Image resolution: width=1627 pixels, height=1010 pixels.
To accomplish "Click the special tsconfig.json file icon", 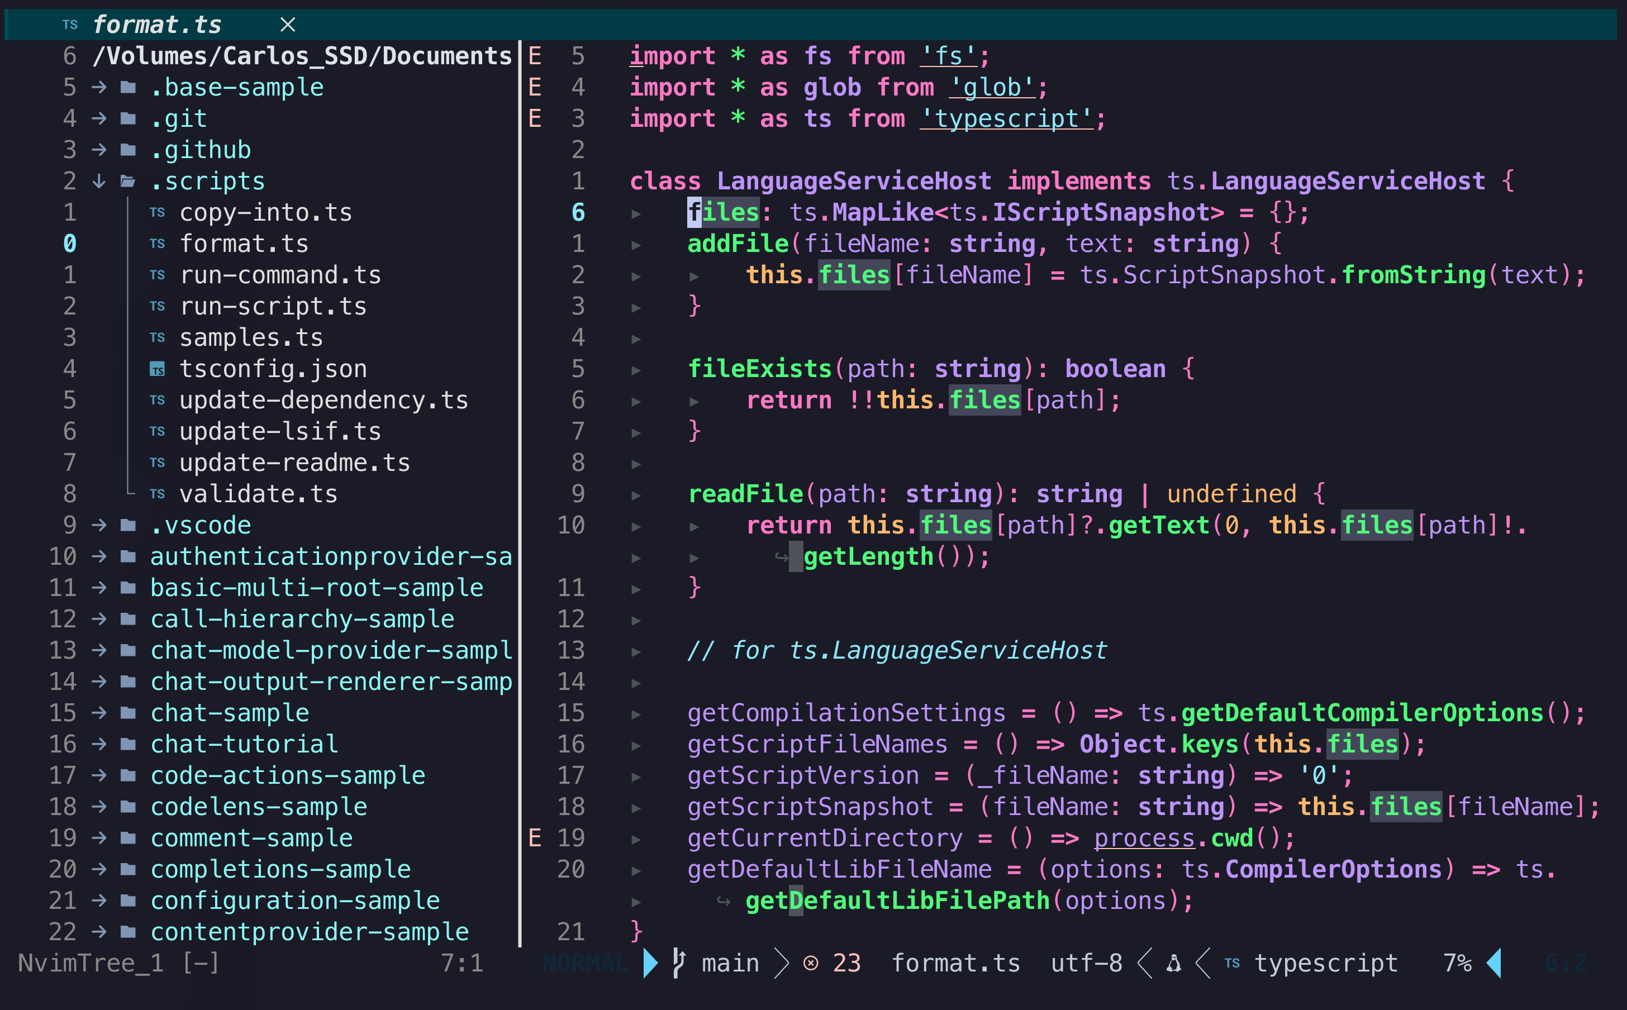I will [158, 368].
